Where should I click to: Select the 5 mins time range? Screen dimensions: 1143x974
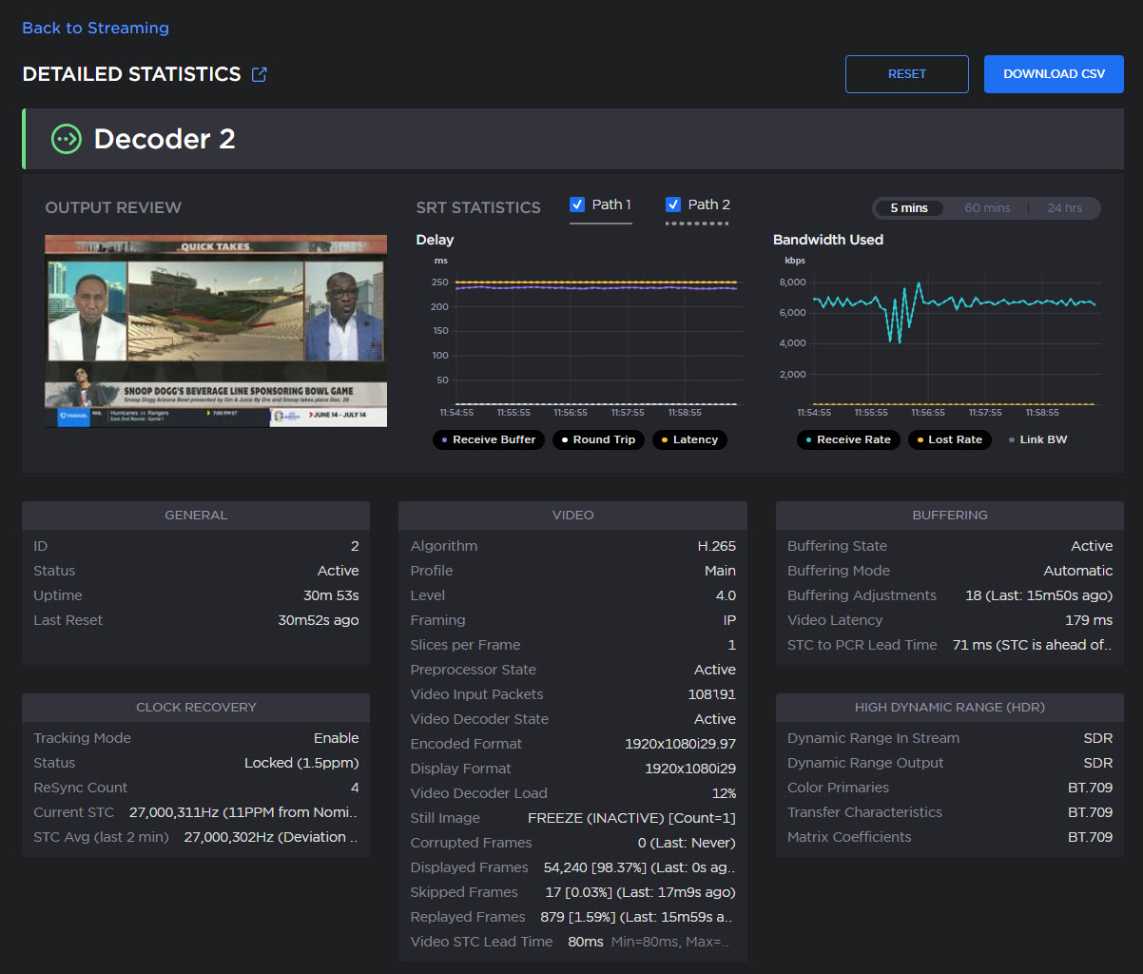tap(908, 208)
